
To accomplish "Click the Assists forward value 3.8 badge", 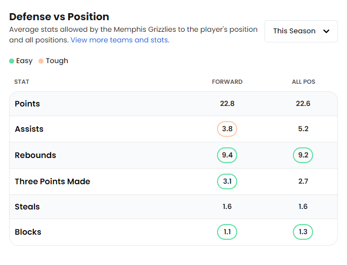I will pos(227,129).
